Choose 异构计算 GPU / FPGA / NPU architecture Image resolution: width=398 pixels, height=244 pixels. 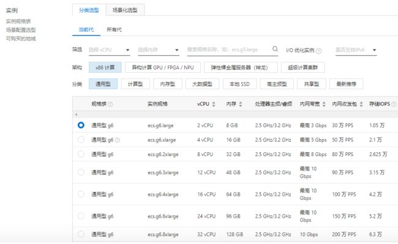pos(163,67)
